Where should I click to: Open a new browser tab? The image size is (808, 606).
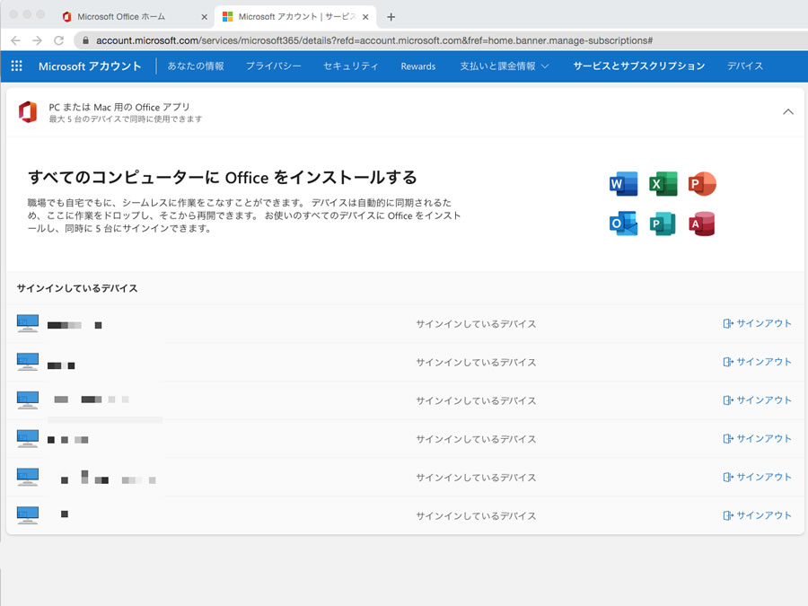(391, 17)
